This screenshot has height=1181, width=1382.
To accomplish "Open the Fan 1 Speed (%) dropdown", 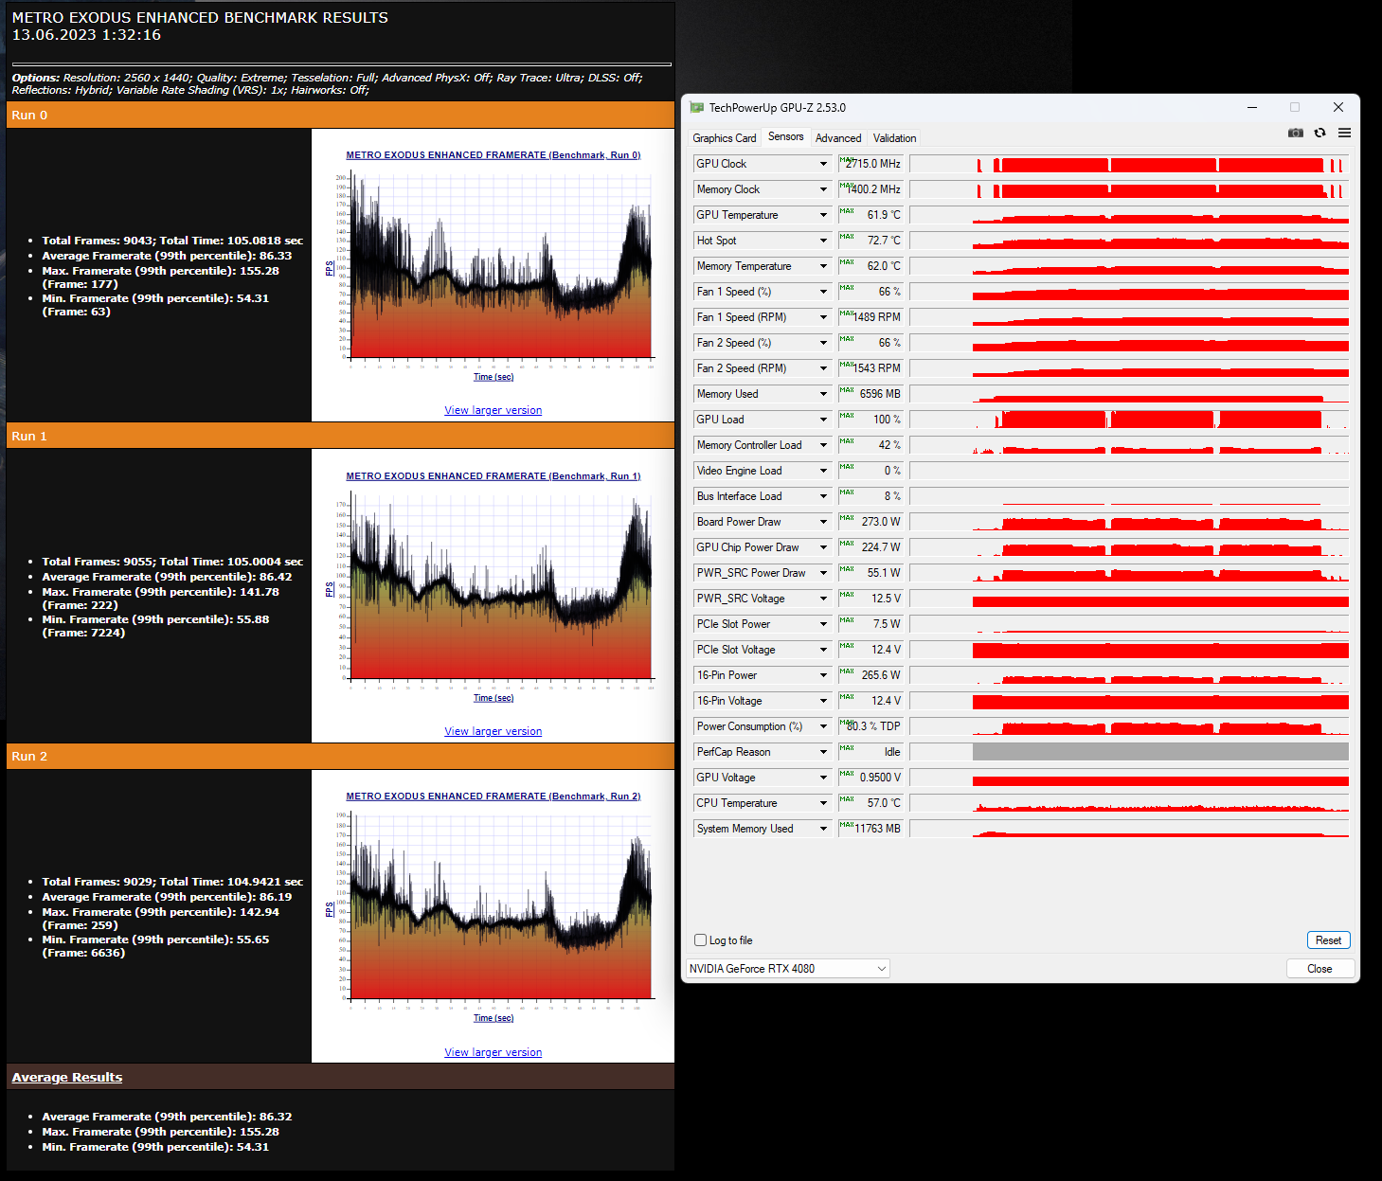I will [823, 292].
